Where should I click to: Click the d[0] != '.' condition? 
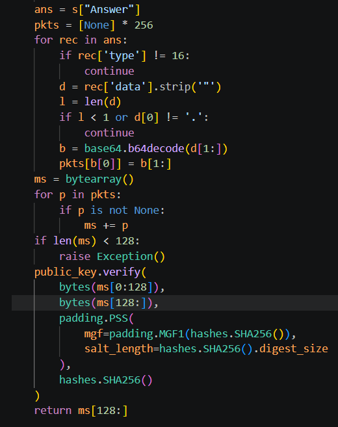172,118
